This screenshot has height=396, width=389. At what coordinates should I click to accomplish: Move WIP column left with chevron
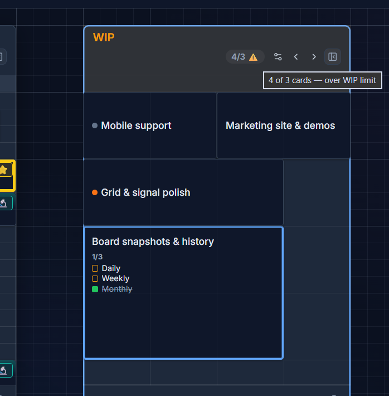[x=296, y=57]
